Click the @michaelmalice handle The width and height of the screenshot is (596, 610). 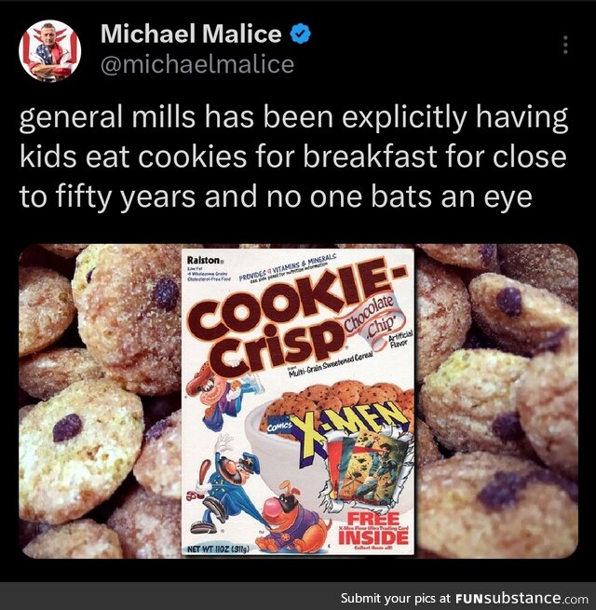[x=196, y=64]
